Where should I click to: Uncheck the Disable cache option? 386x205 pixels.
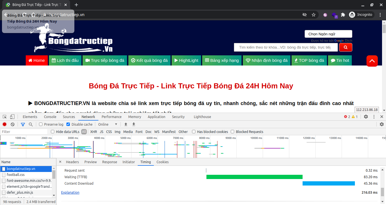68,124
